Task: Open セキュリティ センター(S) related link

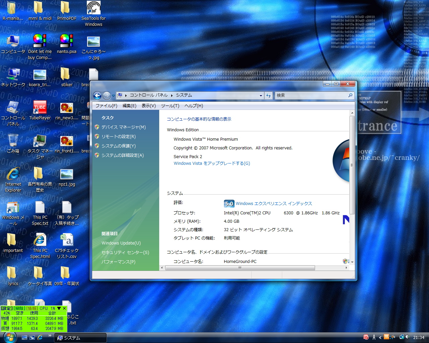Action: (x=125, y=253)
